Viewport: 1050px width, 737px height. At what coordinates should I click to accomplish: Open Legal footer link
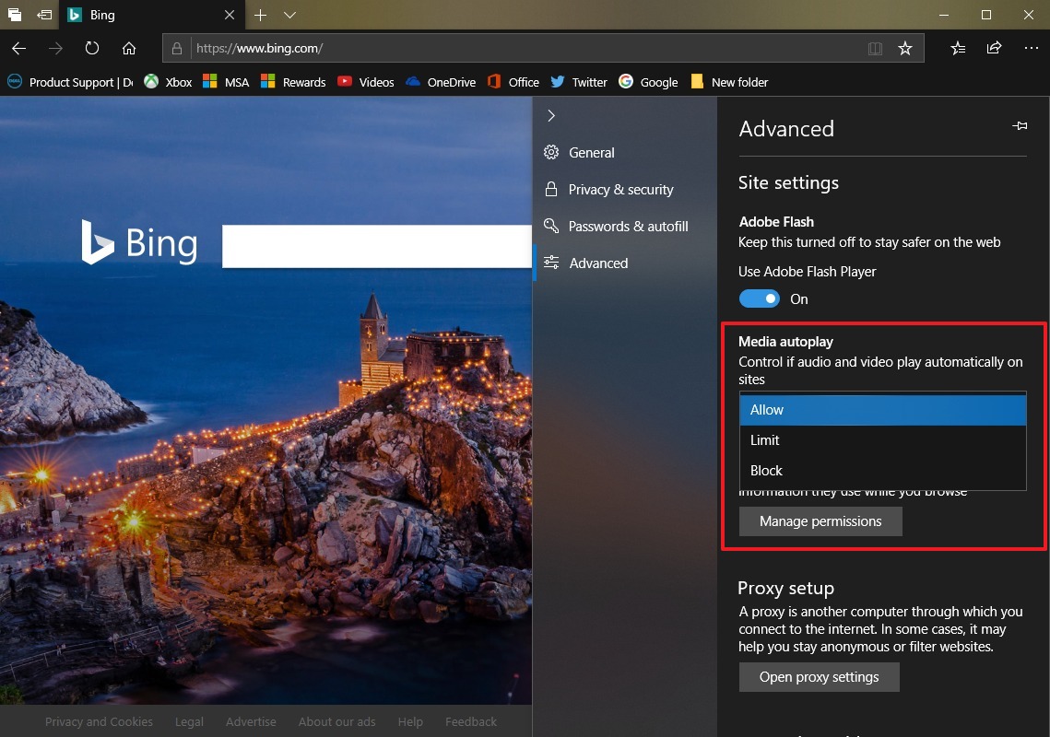click(x=190, y=721)
